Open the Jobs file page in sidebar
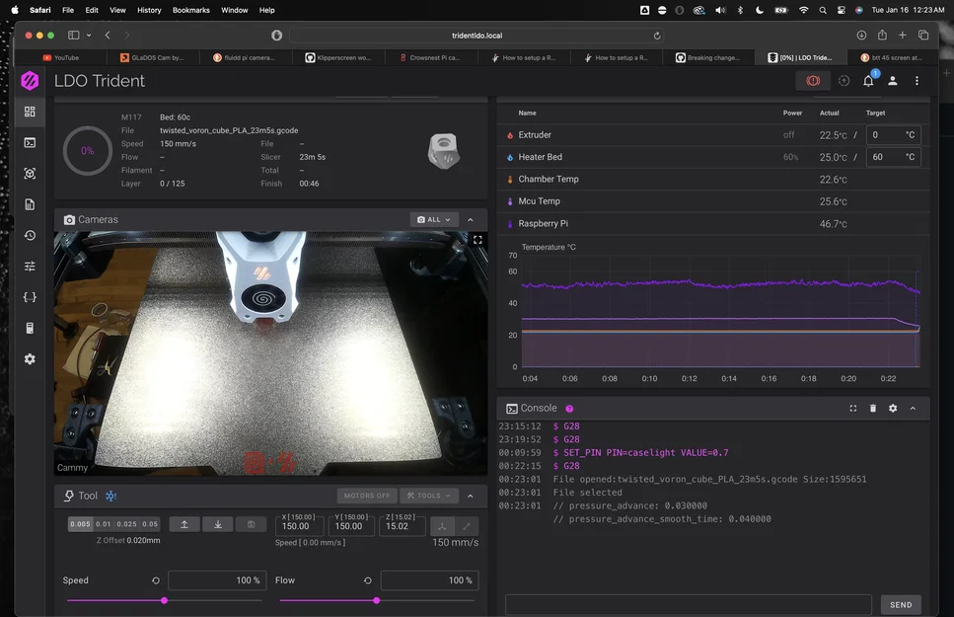954x617 pixels. [30, 204]
